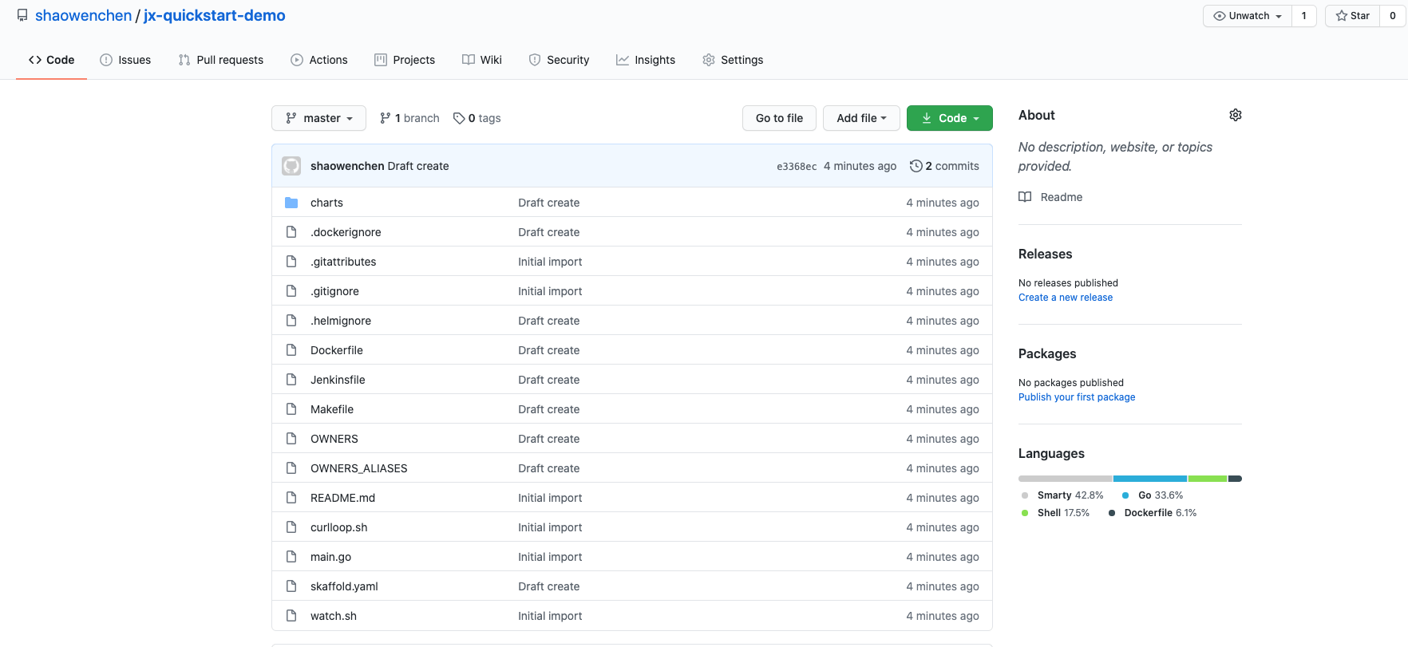Open the Projects tab
The height and width of the screenshot is (647, 1408).
(x=405, y=60)
